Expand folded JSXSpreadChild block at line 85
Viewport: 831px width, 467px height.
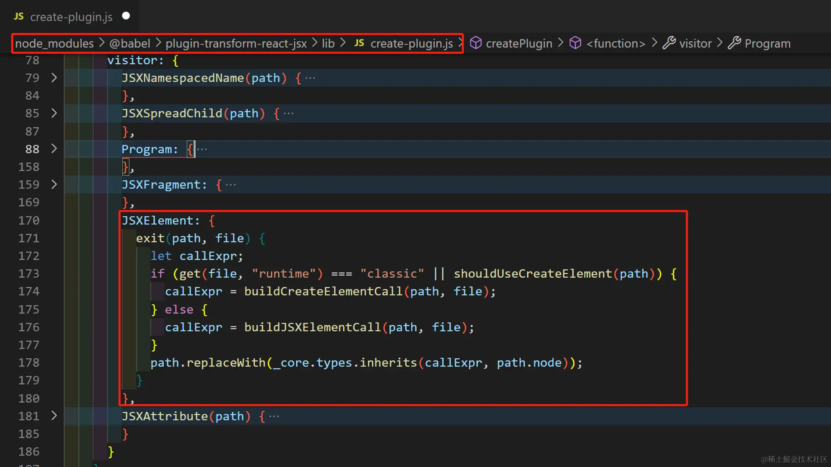coord(54,113)
